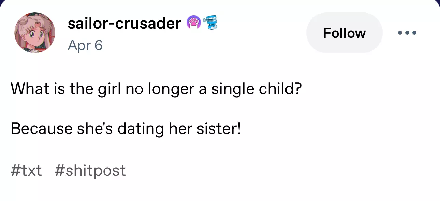This screenshot has height=201, width=440.
Task: Follow the sailor-crusader blog
Action: point(344,33)
